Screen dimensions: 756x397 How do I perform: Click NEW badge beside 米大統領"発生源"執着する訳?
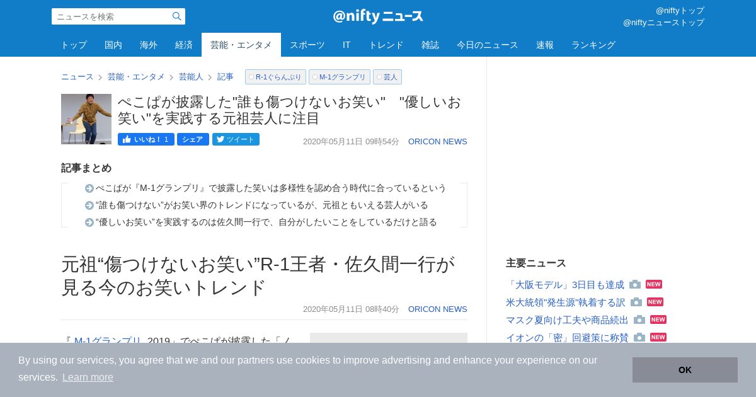click(655, 302)
